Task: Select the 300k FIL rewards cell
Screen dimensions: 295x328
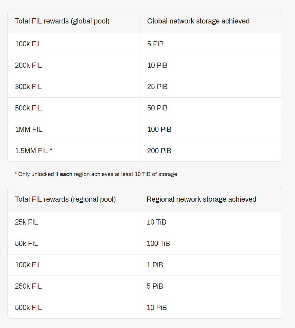Action: [28, 87]
